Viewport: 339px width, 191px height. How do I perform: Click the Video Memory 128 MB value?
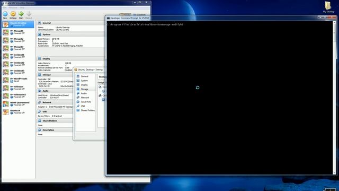pyautogui.click(x=68, y=63)
